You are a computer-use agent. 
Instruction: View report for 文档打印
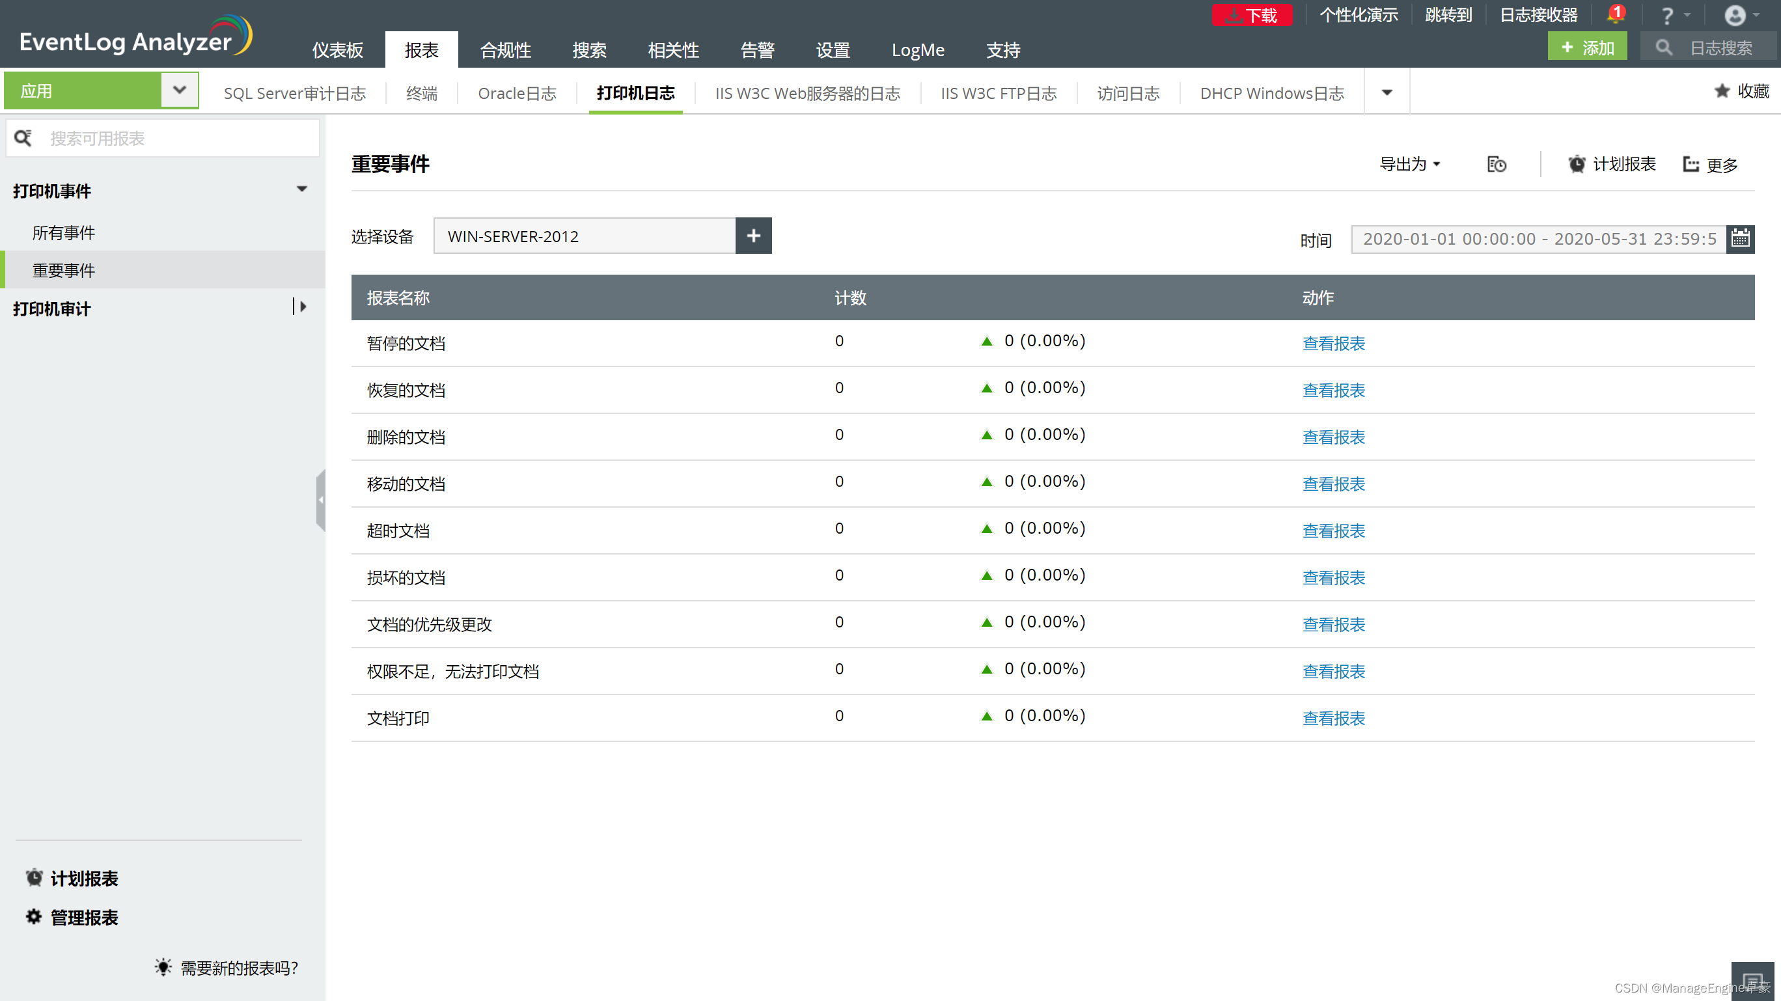coord(1334,719)
